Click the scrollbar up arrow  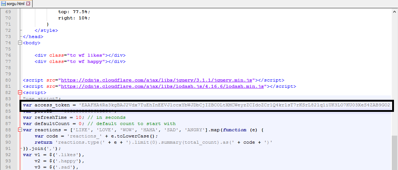coord(394,11)
